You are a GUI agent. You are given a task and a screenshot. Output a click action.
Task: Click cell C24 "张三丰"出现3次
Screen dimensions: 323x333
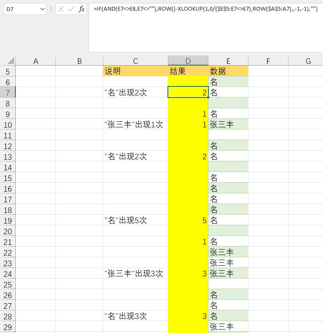[x=136, y=273]
